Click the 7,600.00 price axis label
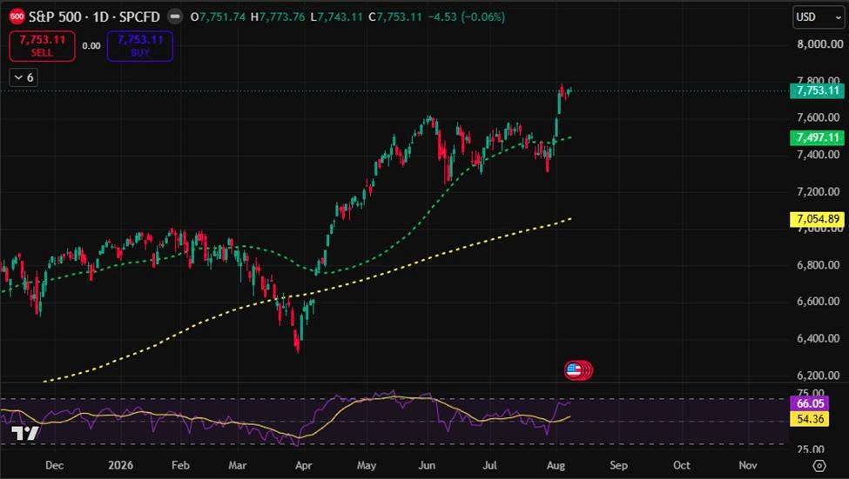Image resolution: width=849 pixels, height=479 pixels. 819,118
